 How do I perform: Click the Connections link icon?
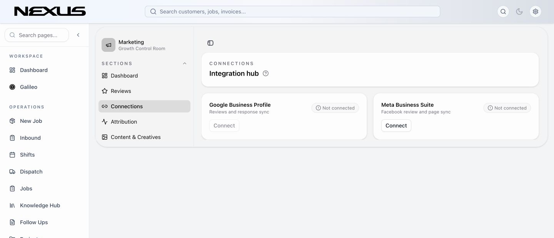pyautogui.click(x=105, y=106)
